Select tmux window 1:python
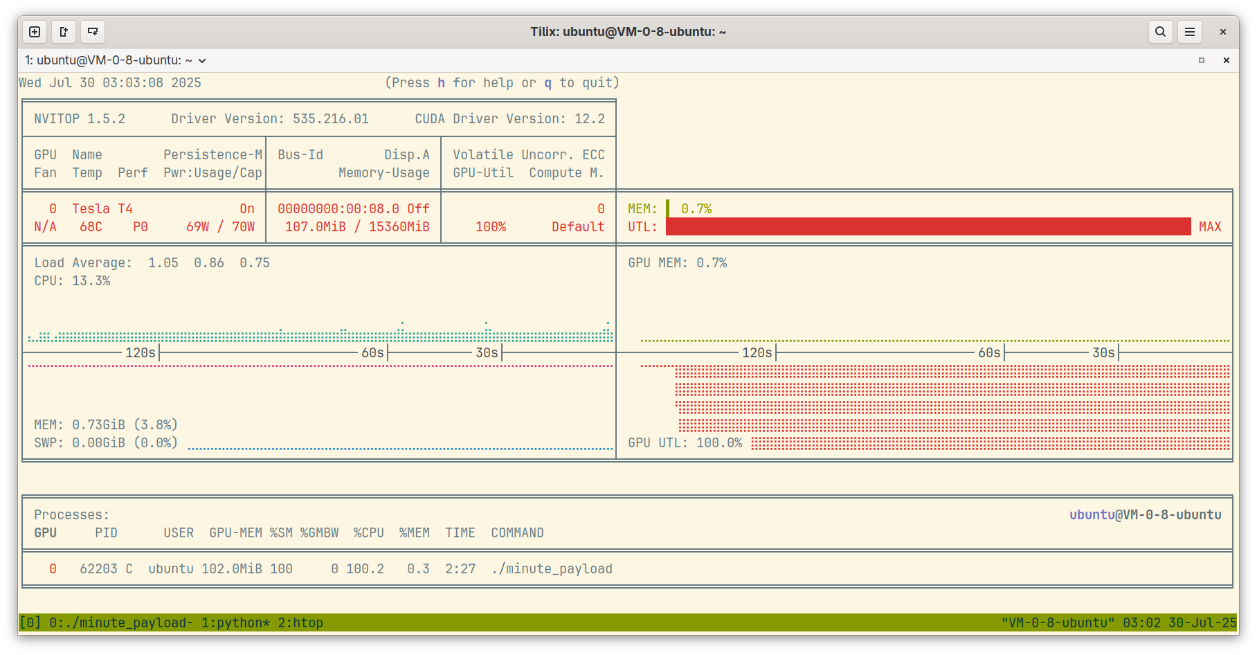The height and width of the screenshot is (655, 1257). coord(235,622)
